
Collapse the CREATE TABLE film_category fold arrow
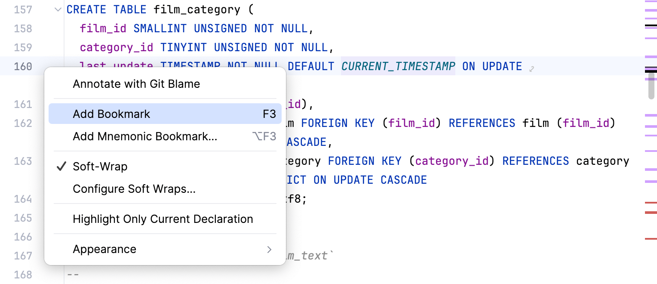pos(58,9)
